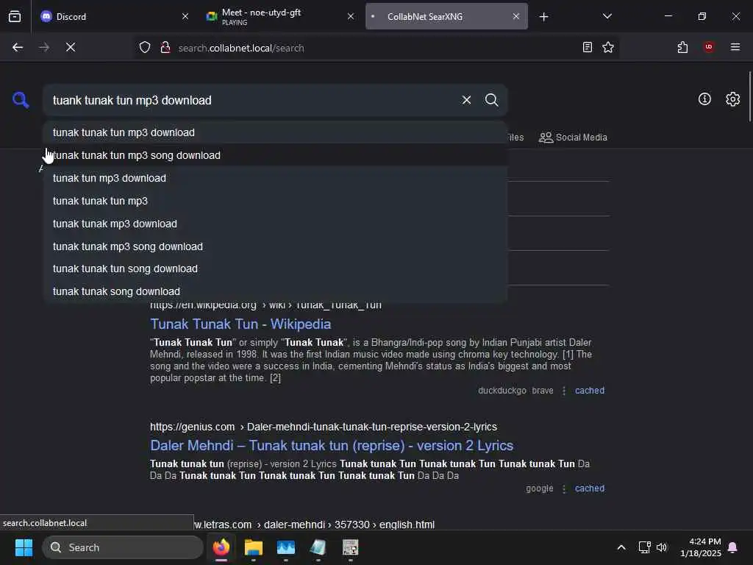
Task: Toggle reader view
Action: (588, 47)
